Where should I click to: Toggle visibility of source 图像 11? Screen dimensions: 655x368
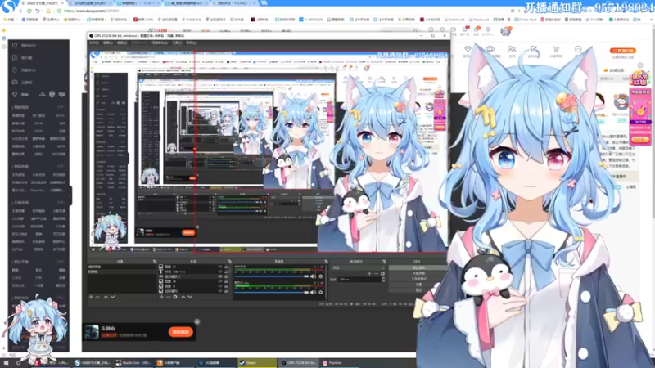[220, 287]
